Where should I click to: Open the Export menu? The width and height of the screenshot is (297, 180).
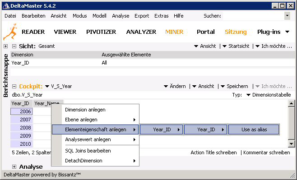tap(142, 16)
